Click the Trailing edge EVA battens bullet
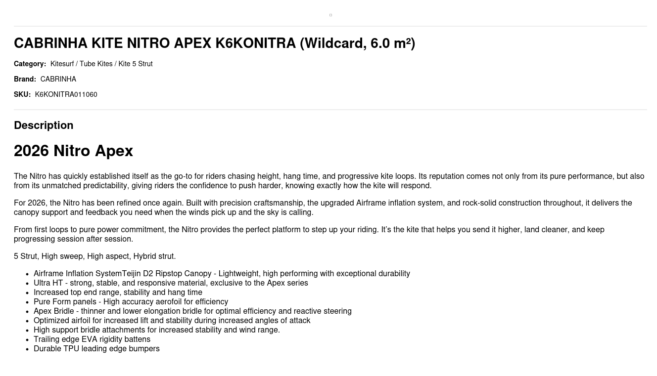657x376 pixels. pos(92,339)
